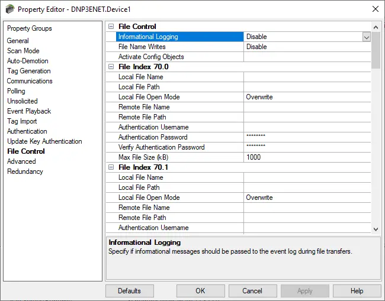Collapse the File Index 70.0 section
Viewport: 385px width, 301px height.
point(111,67)
